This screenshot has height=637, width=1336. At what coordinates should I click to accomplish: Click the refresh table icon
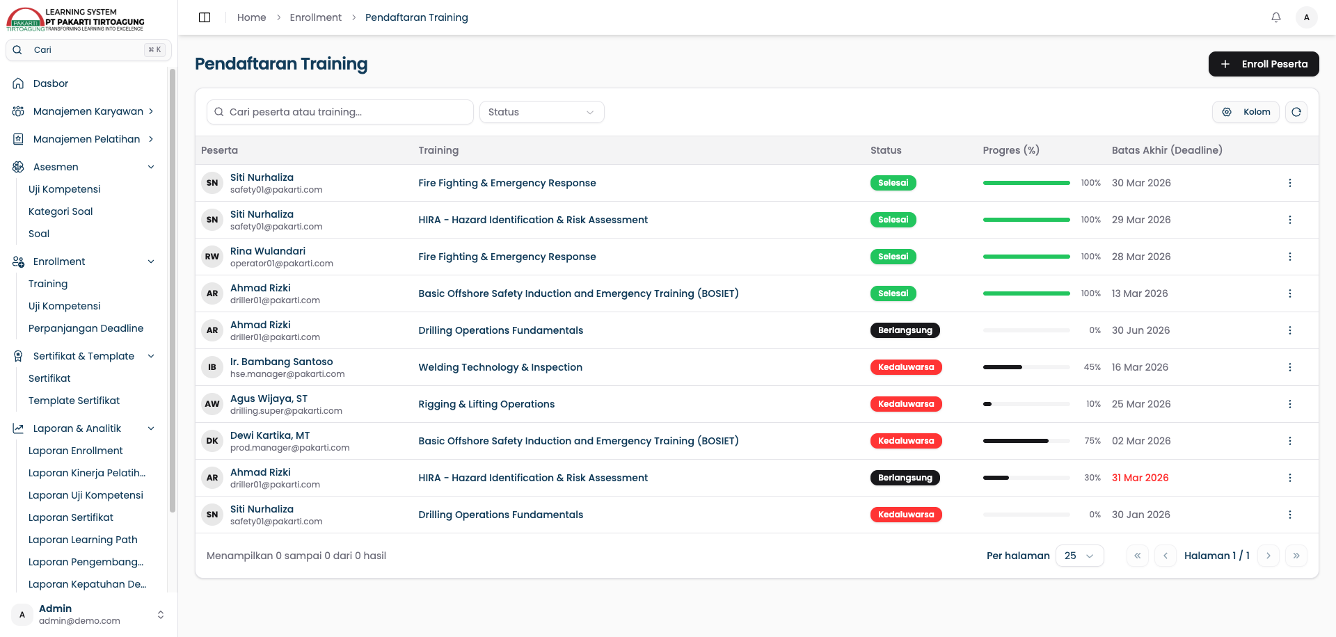1296,112
